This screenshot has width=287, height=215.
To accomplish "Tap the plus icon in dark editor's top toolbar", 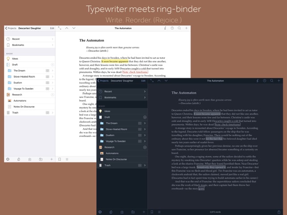I will click(279, 80).
